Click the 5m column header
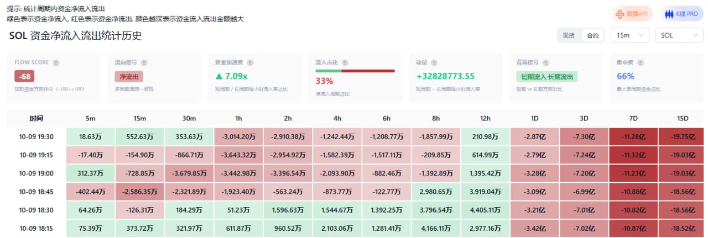Viewport: 708px width, 238px height. pos(91,118)
